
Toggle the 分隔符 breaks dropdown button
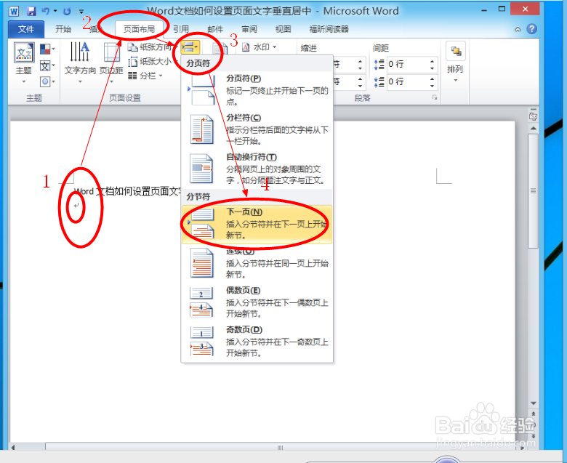tap(190, 47)
